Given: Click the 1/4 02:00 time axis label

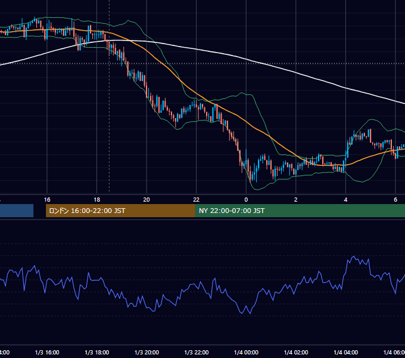Looking at the screenshot, I should tap(296, 352).
